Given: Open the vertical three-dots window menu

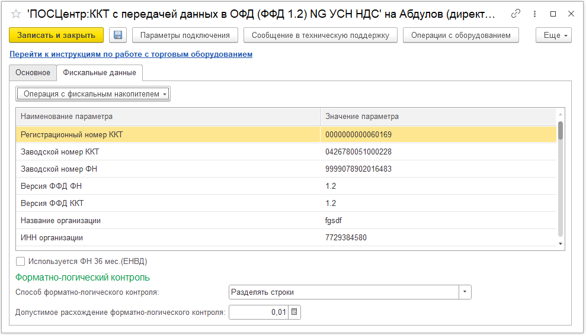Looking at the screenshot, I should coord(534,14).
